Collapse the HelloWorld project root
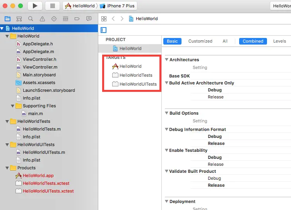This screenshot has height=210, width=291. click(x=2, y=28)
